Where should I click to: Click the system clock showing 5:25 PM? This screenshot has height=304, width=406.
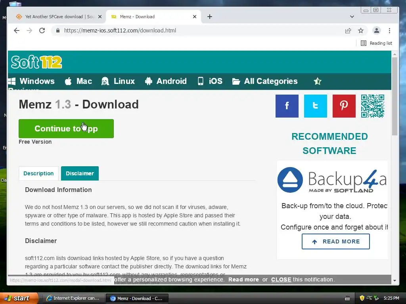(391, 298)
